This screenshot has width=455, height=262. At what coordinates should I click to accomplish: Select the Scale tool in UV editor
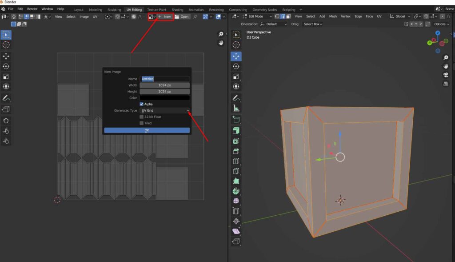click(6, 77)
